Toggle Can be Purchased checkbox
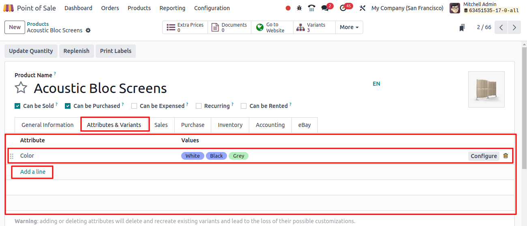527x226 pixels. (68, 106)
